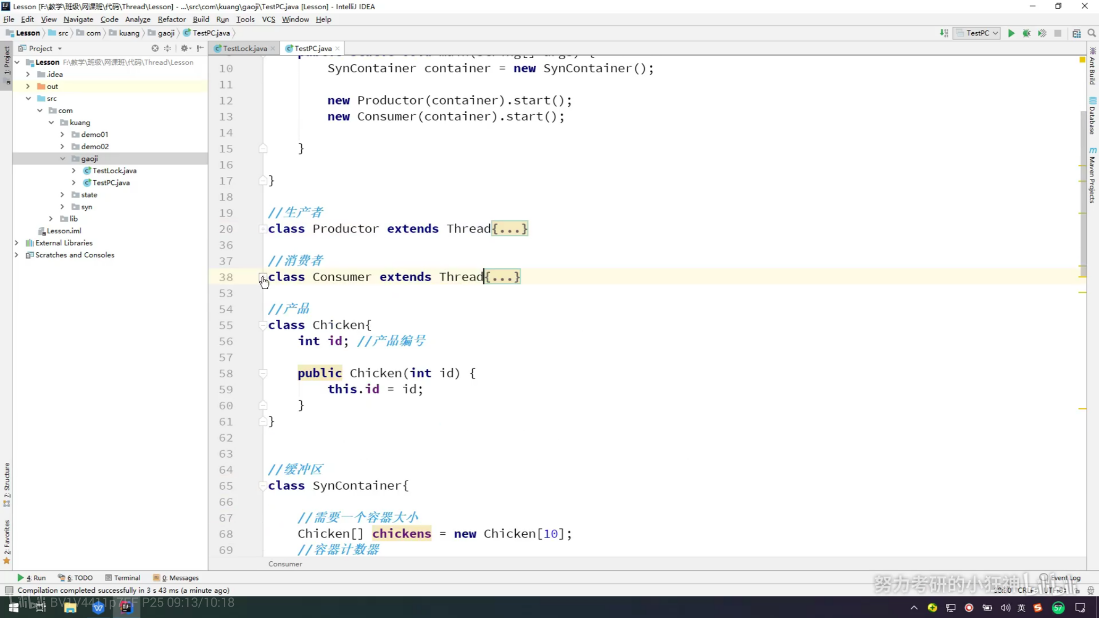Open the Favorites side panel

[6, 542]
